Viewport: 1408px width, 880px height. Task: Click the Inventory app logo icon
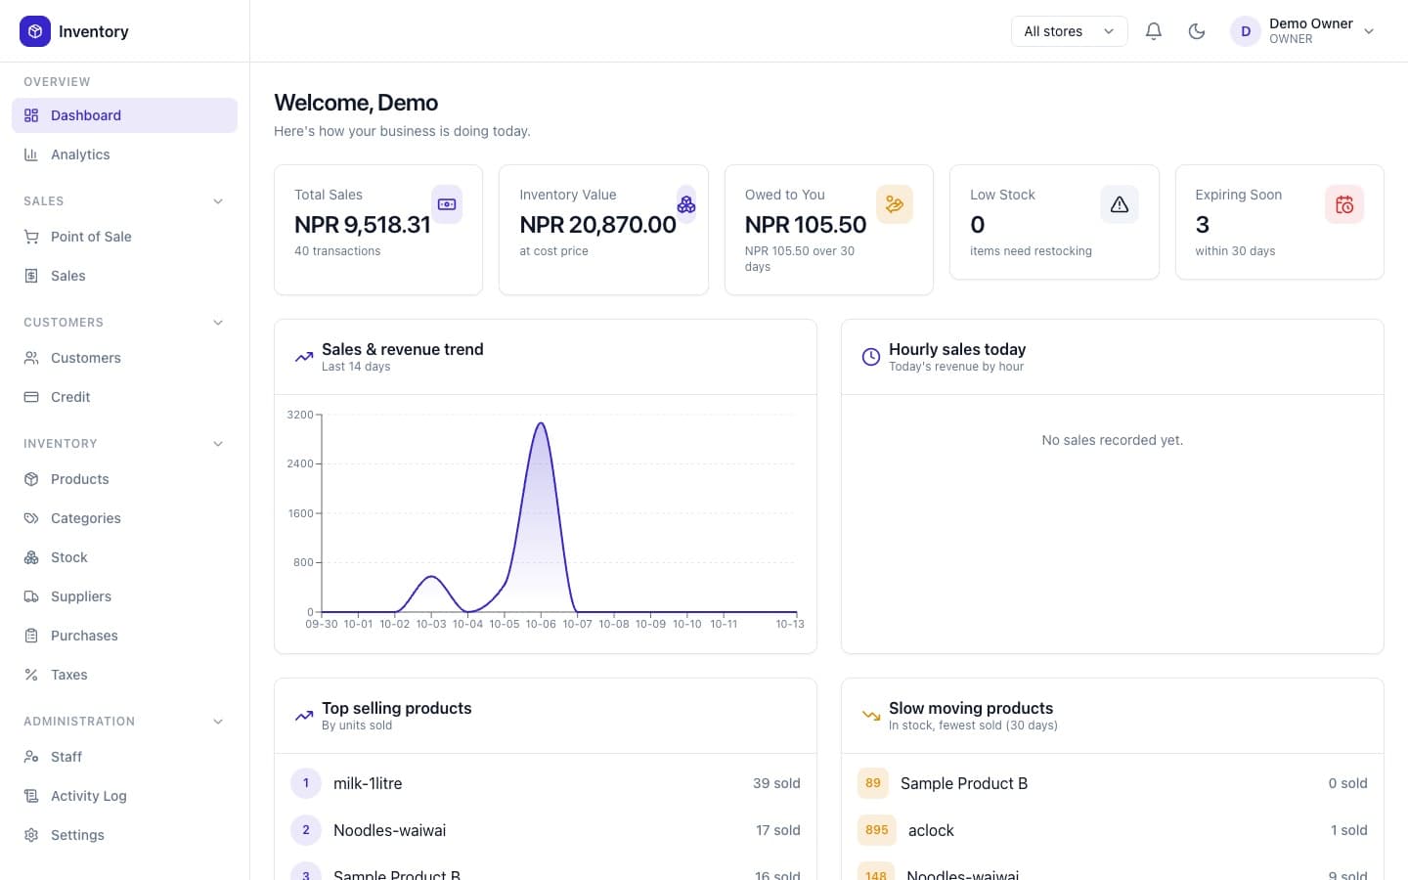pyautogui.click(x=35, y=31)
